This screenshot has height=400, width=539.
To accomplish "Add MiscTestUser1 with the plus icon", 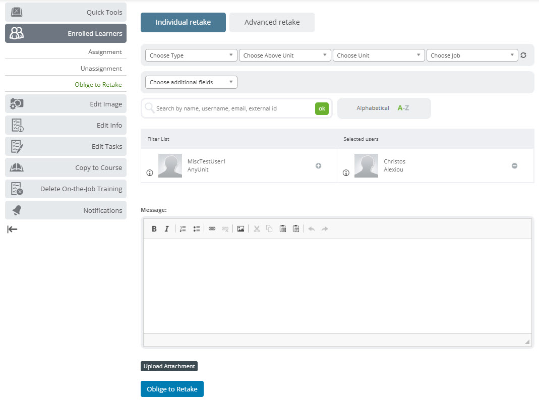I will pos(318,166).
